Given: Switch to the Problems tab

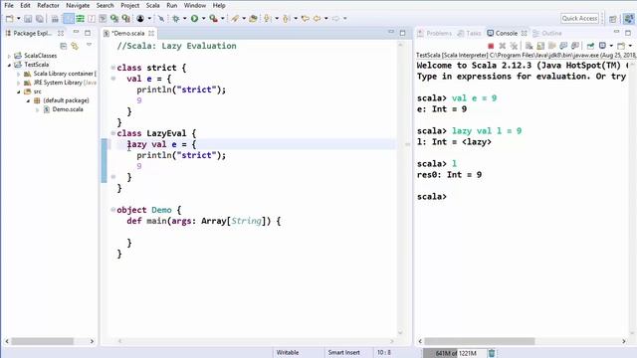Looking at the screenshot, I should pyautogui.click(x=434, y=33).
